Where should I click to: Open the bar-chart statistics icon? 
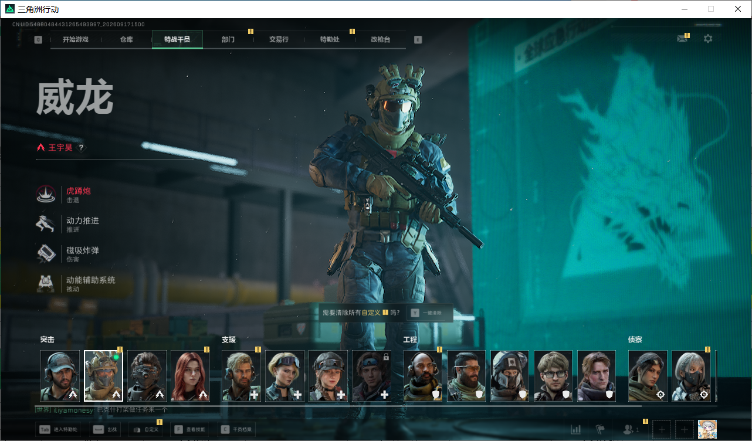click(576, 430)
